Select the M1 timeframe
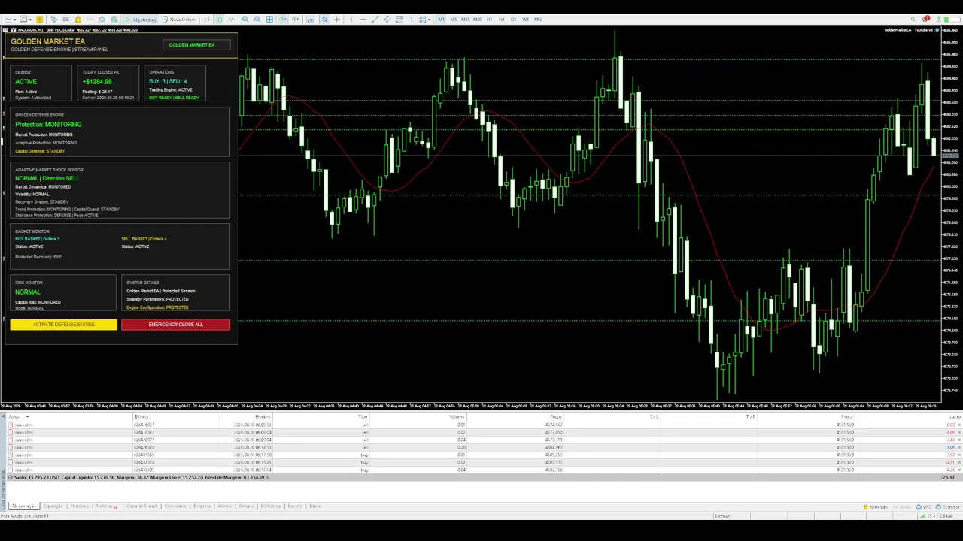The height and width of the screenshot is (541, 963). (442, 20)
